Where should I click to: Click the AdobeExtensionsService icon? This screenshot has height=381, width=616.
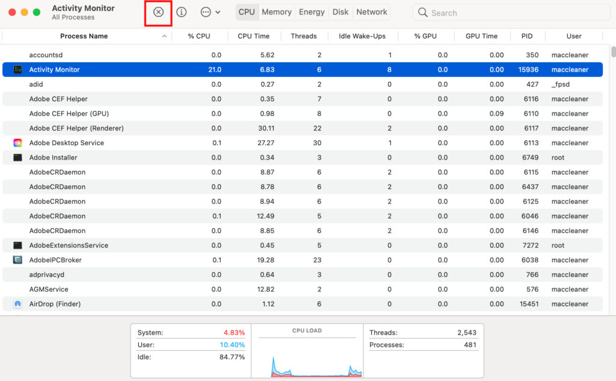click(x=17, y=246)
